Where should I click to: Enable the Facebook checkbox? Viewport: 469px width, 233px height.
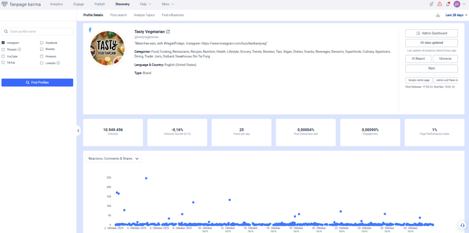point(42,43)
